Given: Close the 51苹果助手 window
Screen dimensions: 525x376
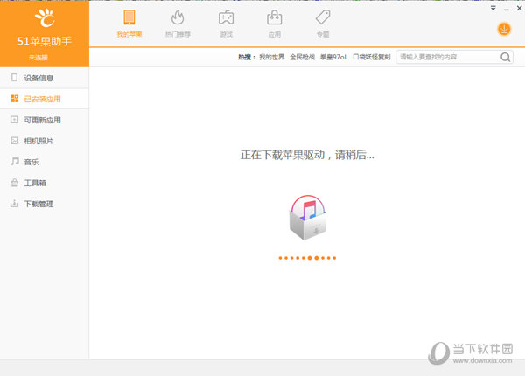Looking at the screenshot, I should coord(519,8).
